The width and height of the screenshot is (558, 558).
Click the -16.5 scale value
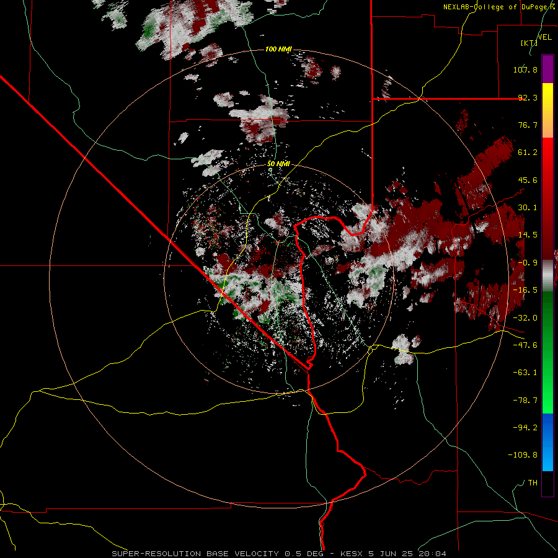click(x=525, y=290)
